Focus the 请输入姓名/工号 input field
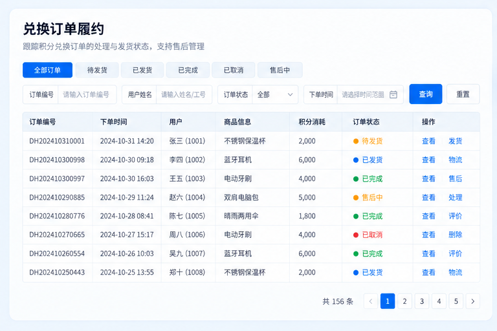 pyautogui.click(x=184, y=94)
